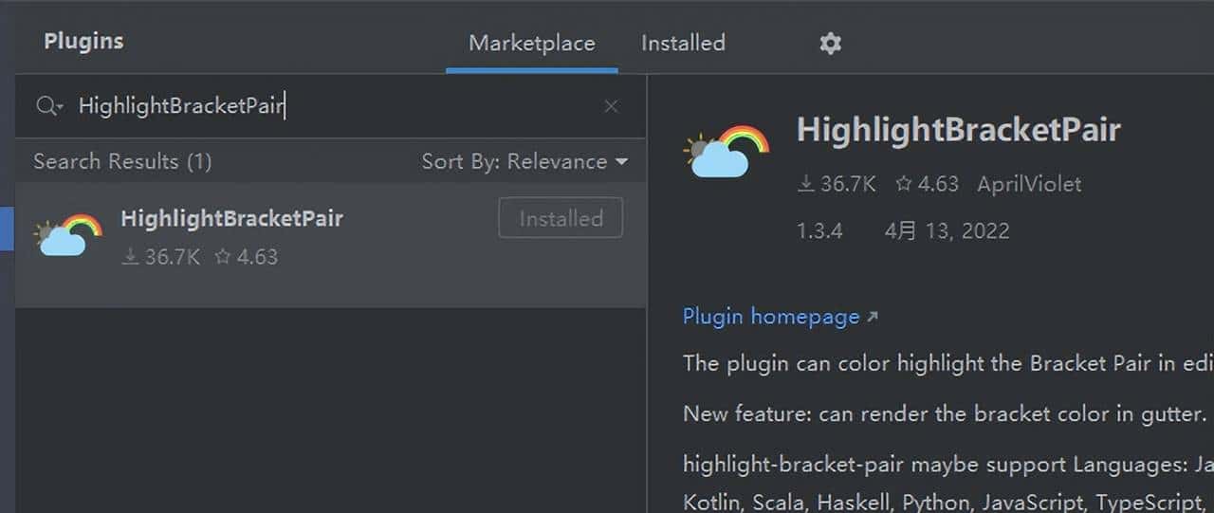Click the Installed button for HighlightBracketPair
The width and height of the screenshot is (1214, 513).
click(x=561, y=218)
